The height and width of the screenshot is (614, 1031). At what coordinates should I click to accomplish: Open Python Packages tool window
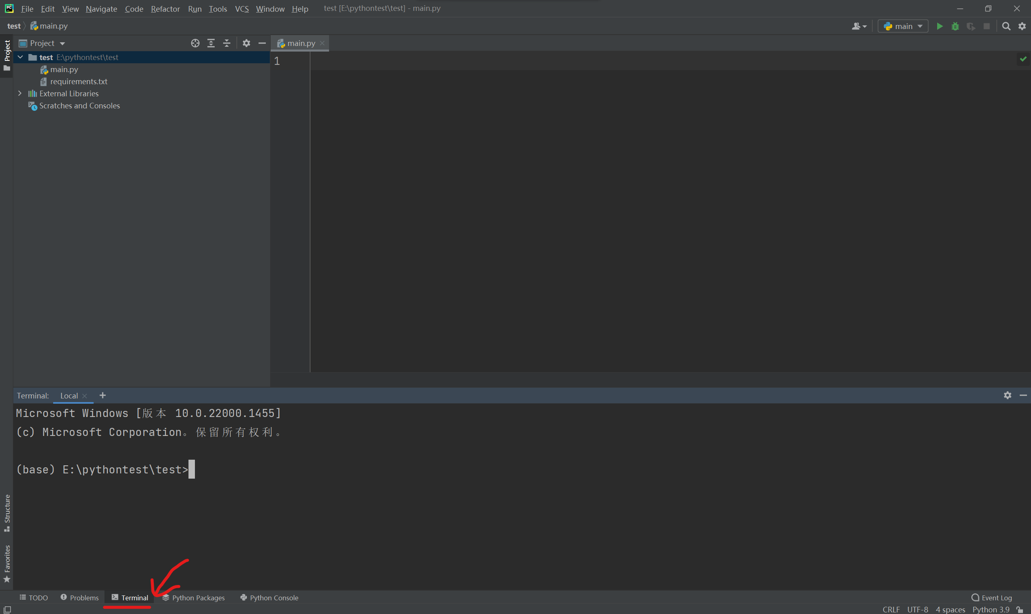point(194,597)
